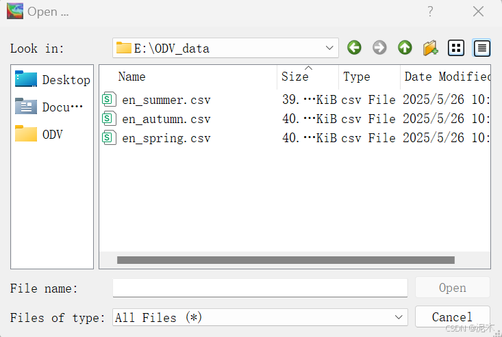Switch to detail view mode
502x337 pixels.
point(482,48)
